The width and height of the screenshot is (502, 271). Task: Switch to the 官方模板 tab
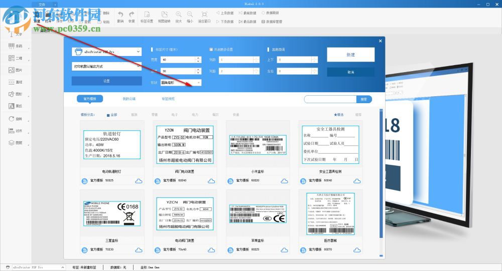(x=90, y=99)
